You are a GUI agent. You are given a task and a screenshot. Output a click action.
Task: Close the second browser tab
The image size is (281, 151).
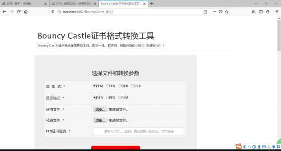pyautogui.click(x=95, y=4)
